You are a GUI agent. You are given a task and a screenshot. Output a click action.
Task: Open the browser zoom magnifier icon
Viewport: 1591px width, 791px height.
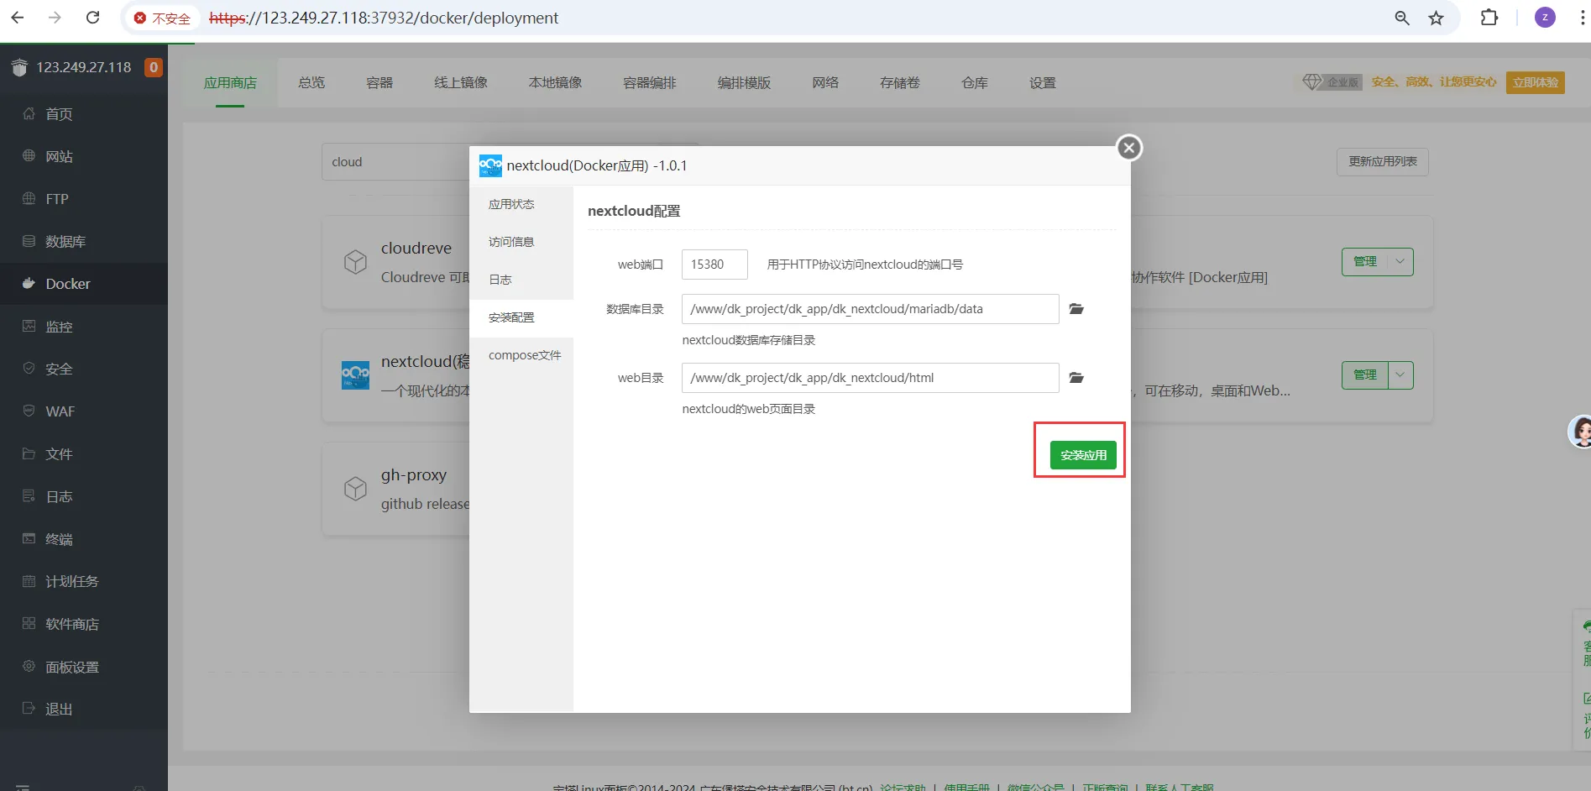[x=1402, y=18]
